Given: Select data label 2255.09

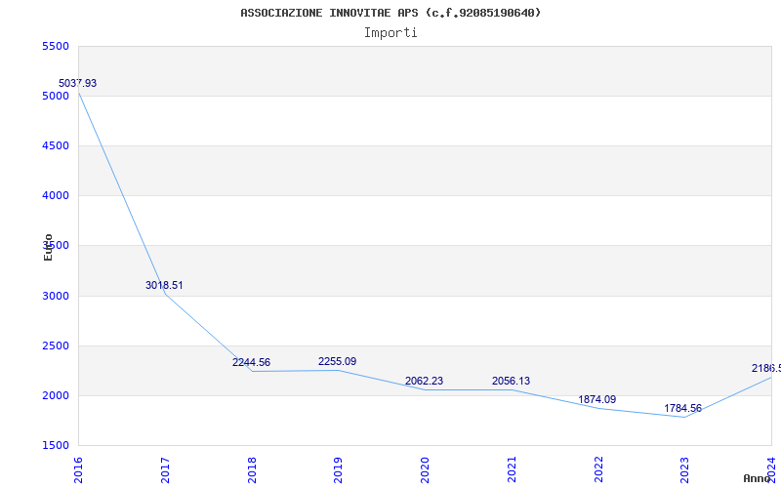Looking at the screenshot, I should click(337, 361).
